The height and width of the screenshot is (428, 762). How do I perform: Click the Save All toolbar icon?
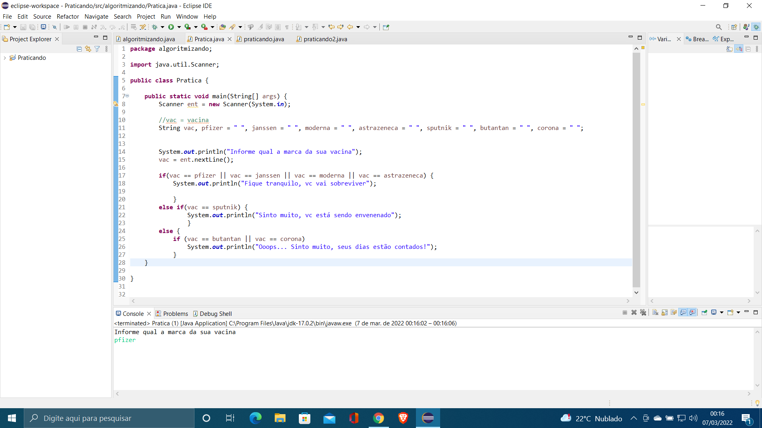pos(32,27)
